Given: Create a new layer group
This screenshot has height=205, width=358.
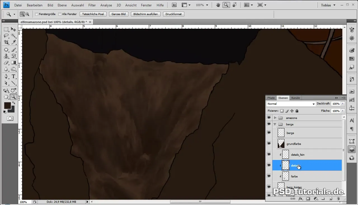Looking at the screenshot, I should pyautogui.click(x=323, y=199).
